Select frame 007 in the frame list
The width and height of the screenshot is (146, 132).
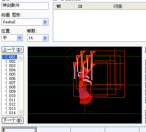click(x=10, y=83)
